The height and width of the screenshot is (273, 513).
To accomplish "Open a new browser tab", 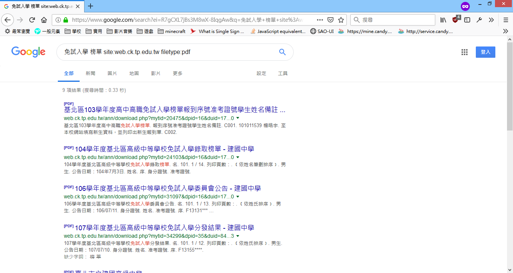I will (91, 6).
